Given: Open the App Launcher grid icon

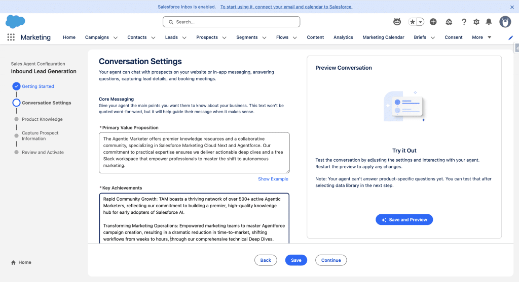Looking at the screenshot, I should click(11, 37).
